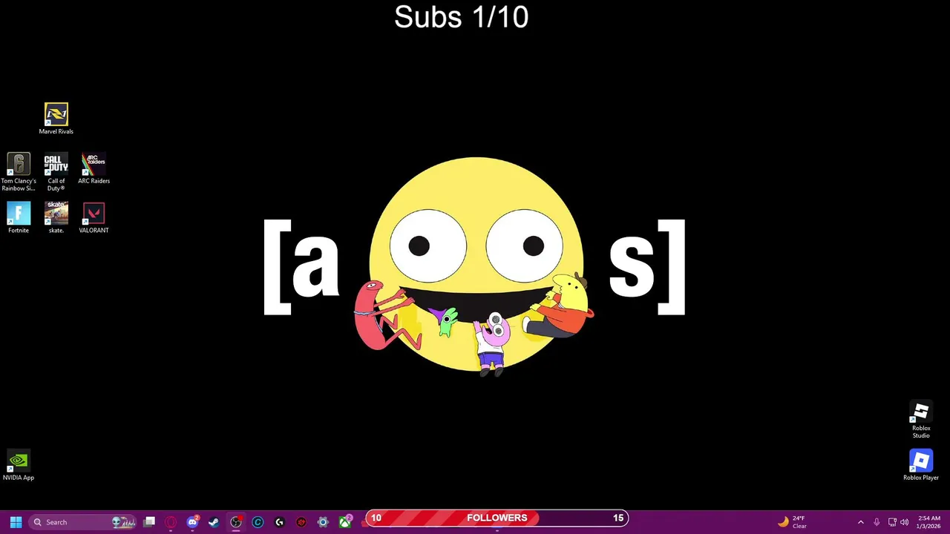Click the microphone tray icon
The height and width of the screenshot is (534, 950).
(x=877, y=522)
